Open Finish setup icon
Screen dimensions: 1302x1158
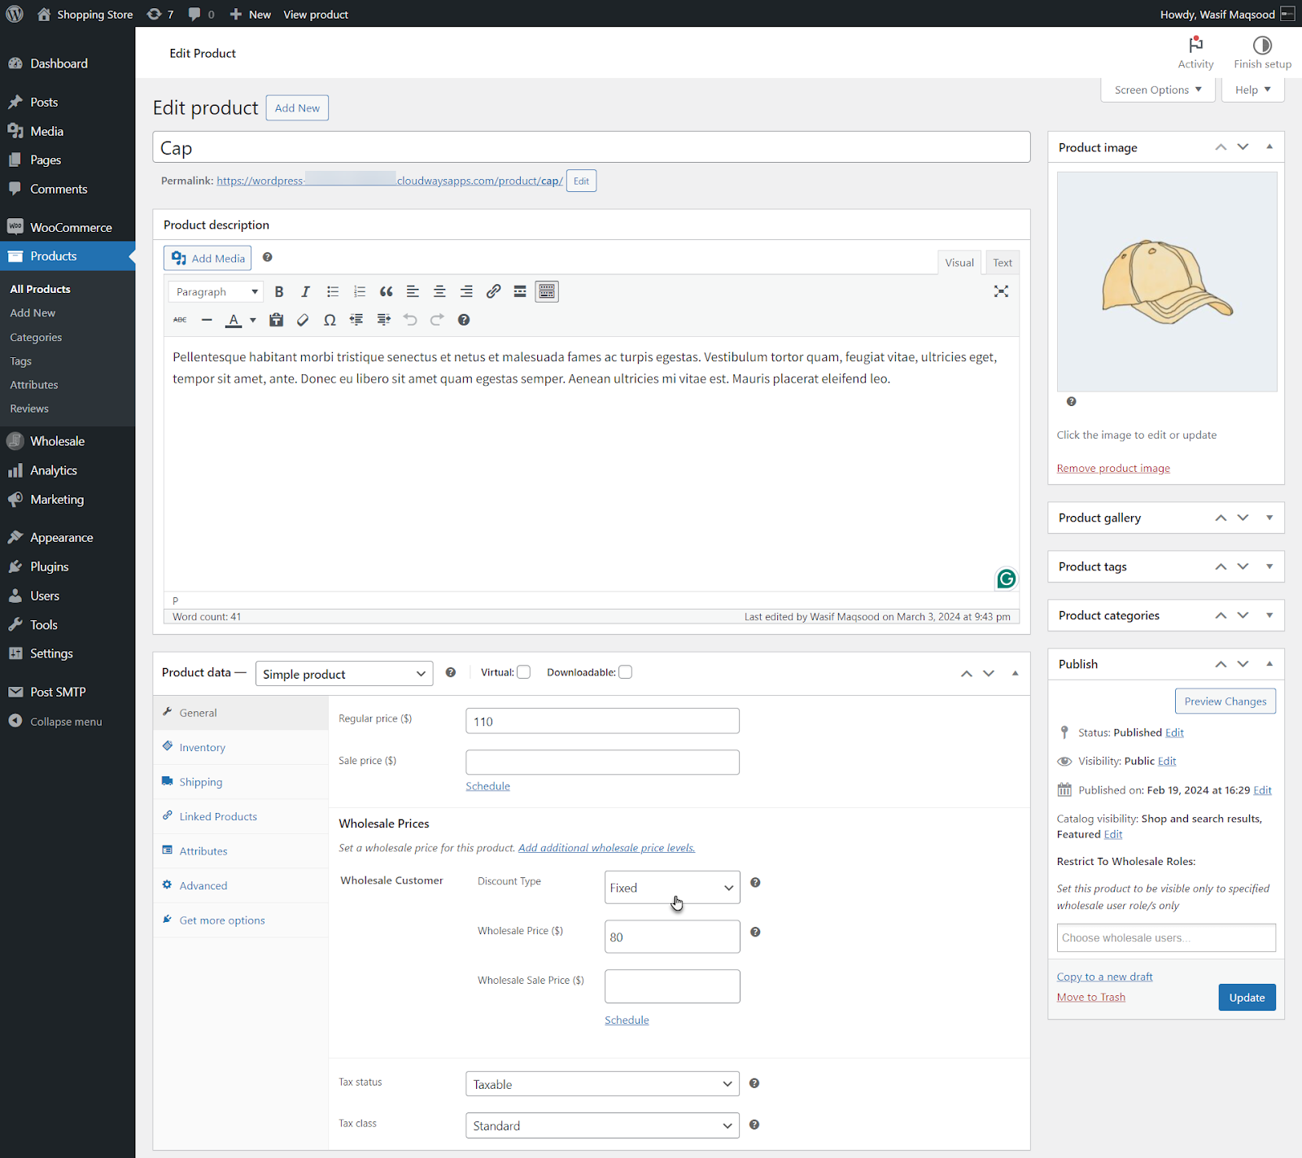[x=1262, y=46]
